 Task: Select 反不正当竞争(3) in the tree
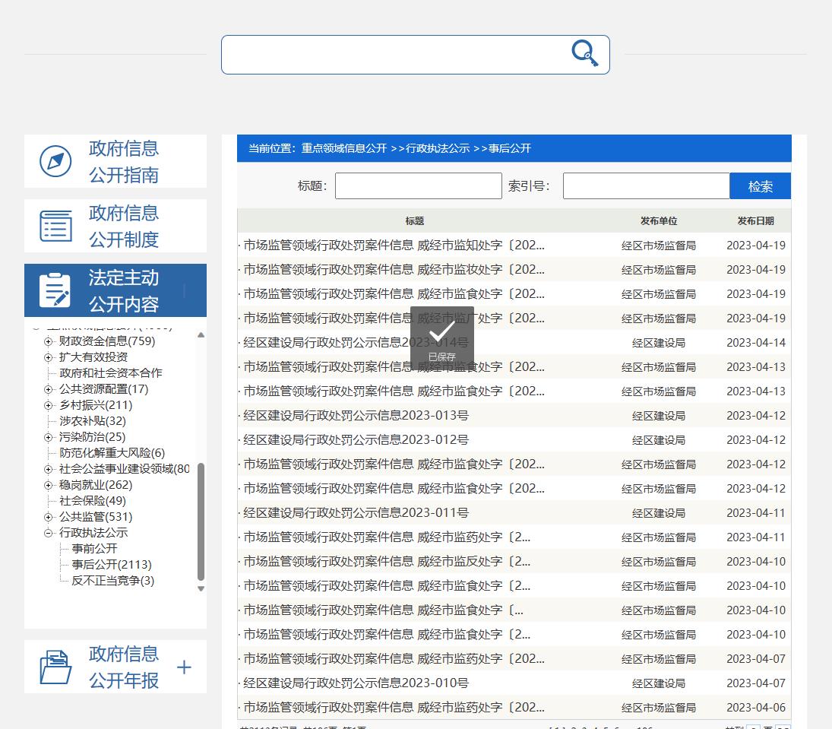point(112,581)
